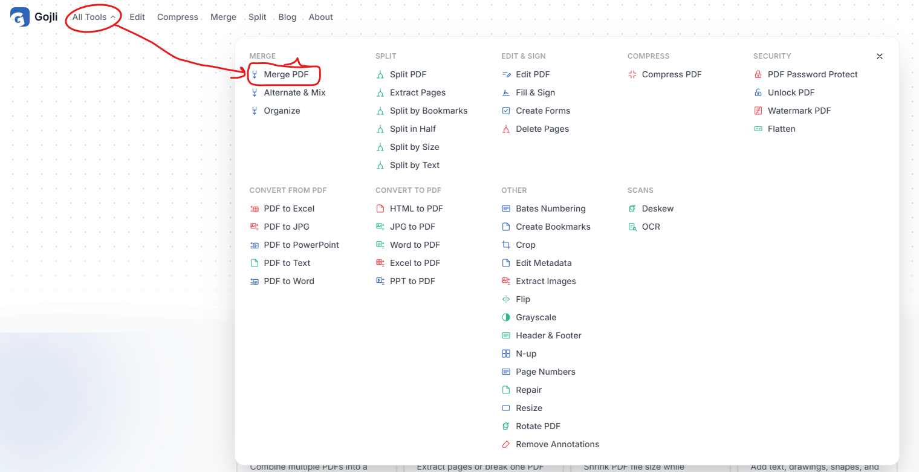Click the Grayscale half-circle icon
The image size is (919, 472).
pos(506,317)
